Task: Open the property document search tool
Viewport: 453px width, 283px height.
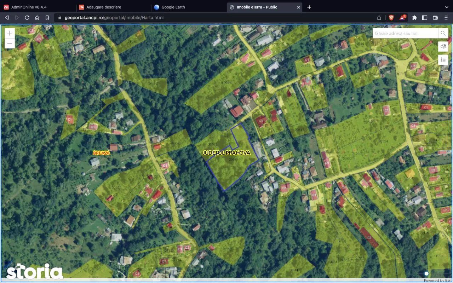Action: [x=443, y=46]
